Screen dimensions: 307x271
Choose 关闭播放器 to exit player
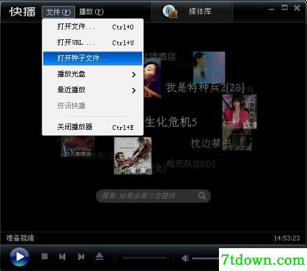(93, 127)
